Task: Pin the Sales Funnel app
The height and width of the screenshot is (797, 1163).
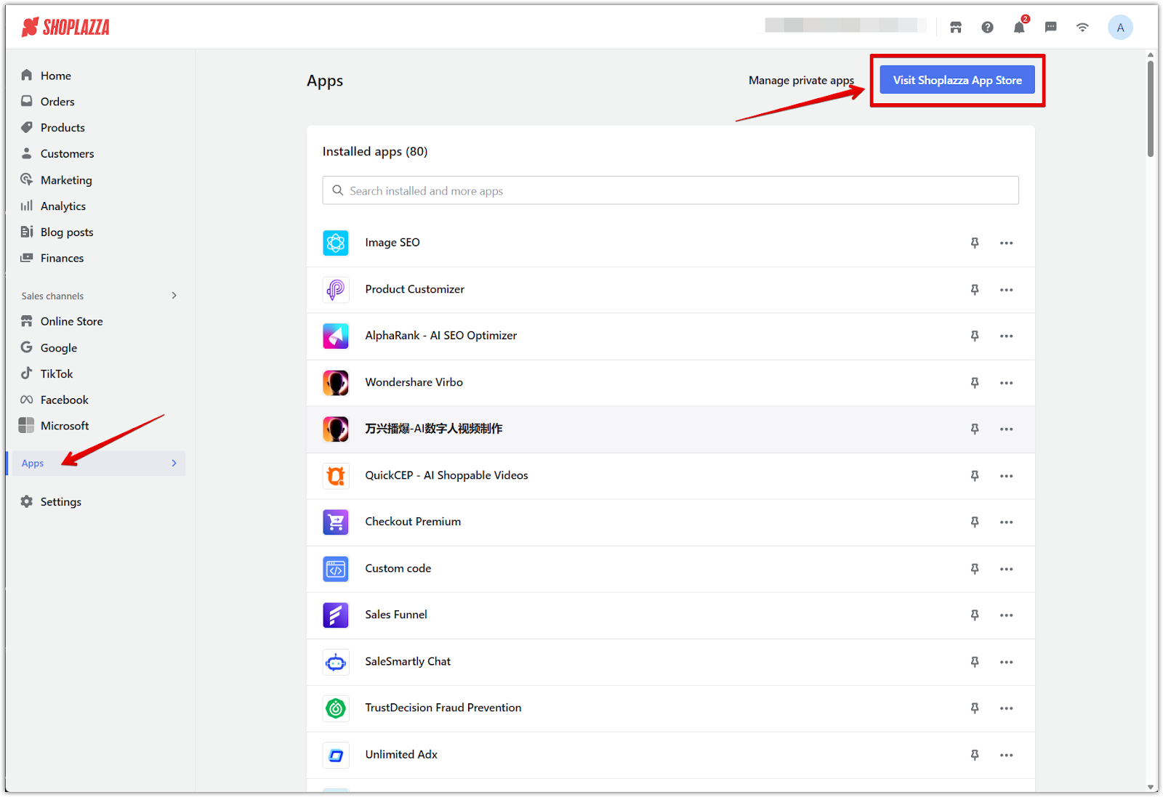Action: click(x=975, y=615)
